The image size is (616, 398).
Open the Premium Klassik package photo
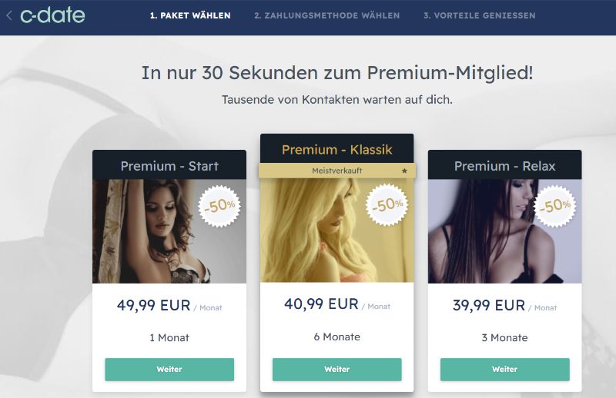point(337,231)
